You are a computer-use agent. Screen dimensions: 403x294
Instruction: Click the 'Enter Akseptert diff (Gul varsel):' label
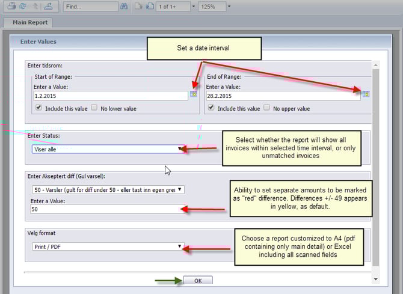click(66, 176)
